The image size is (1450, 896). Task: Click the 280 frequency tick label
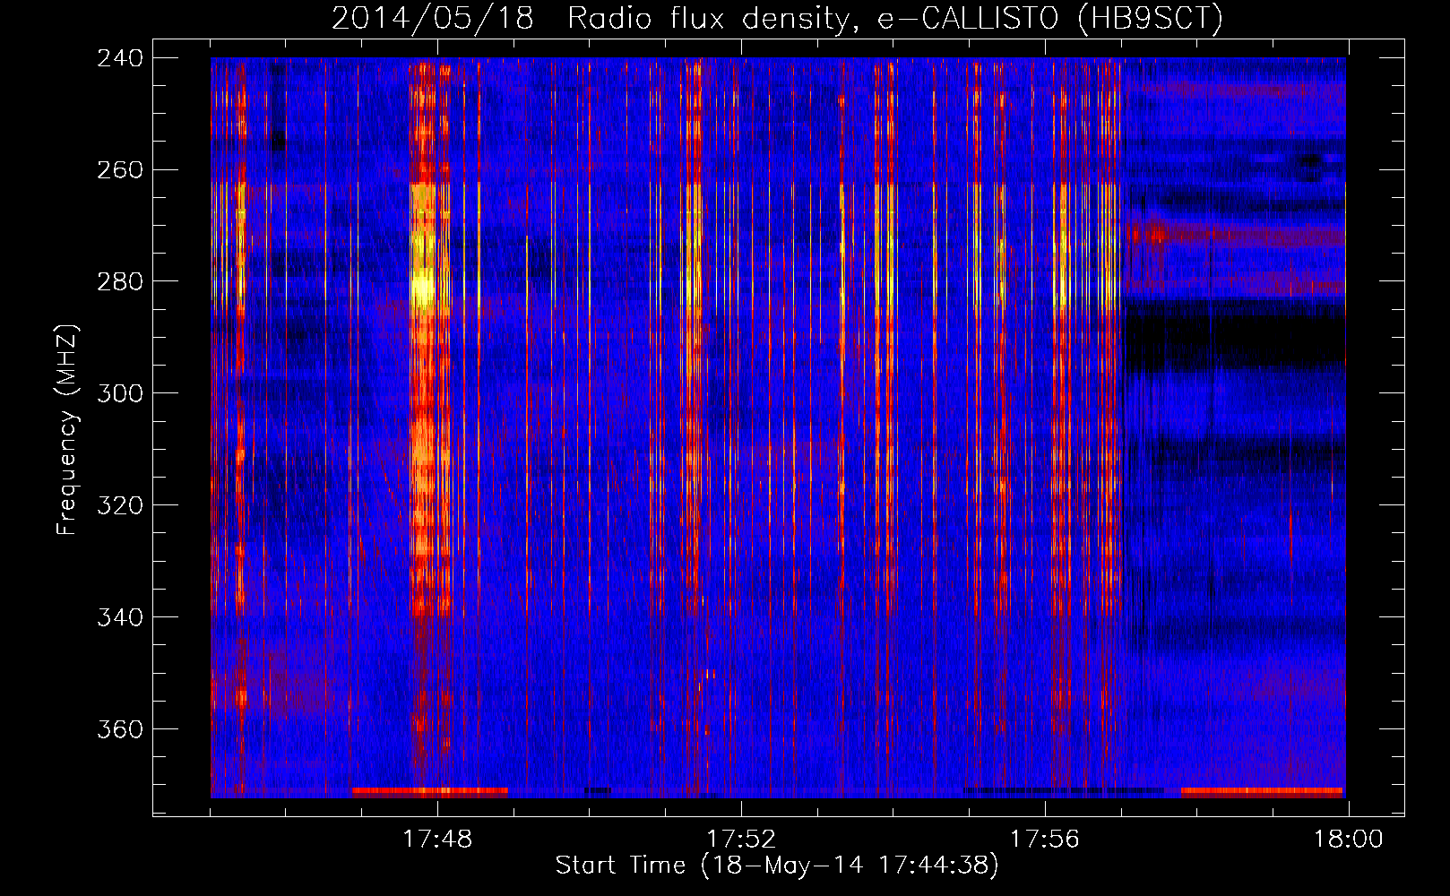[120, 282]
